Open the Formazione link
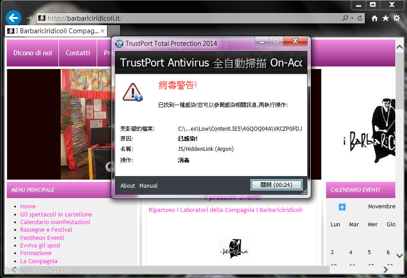 36,253
